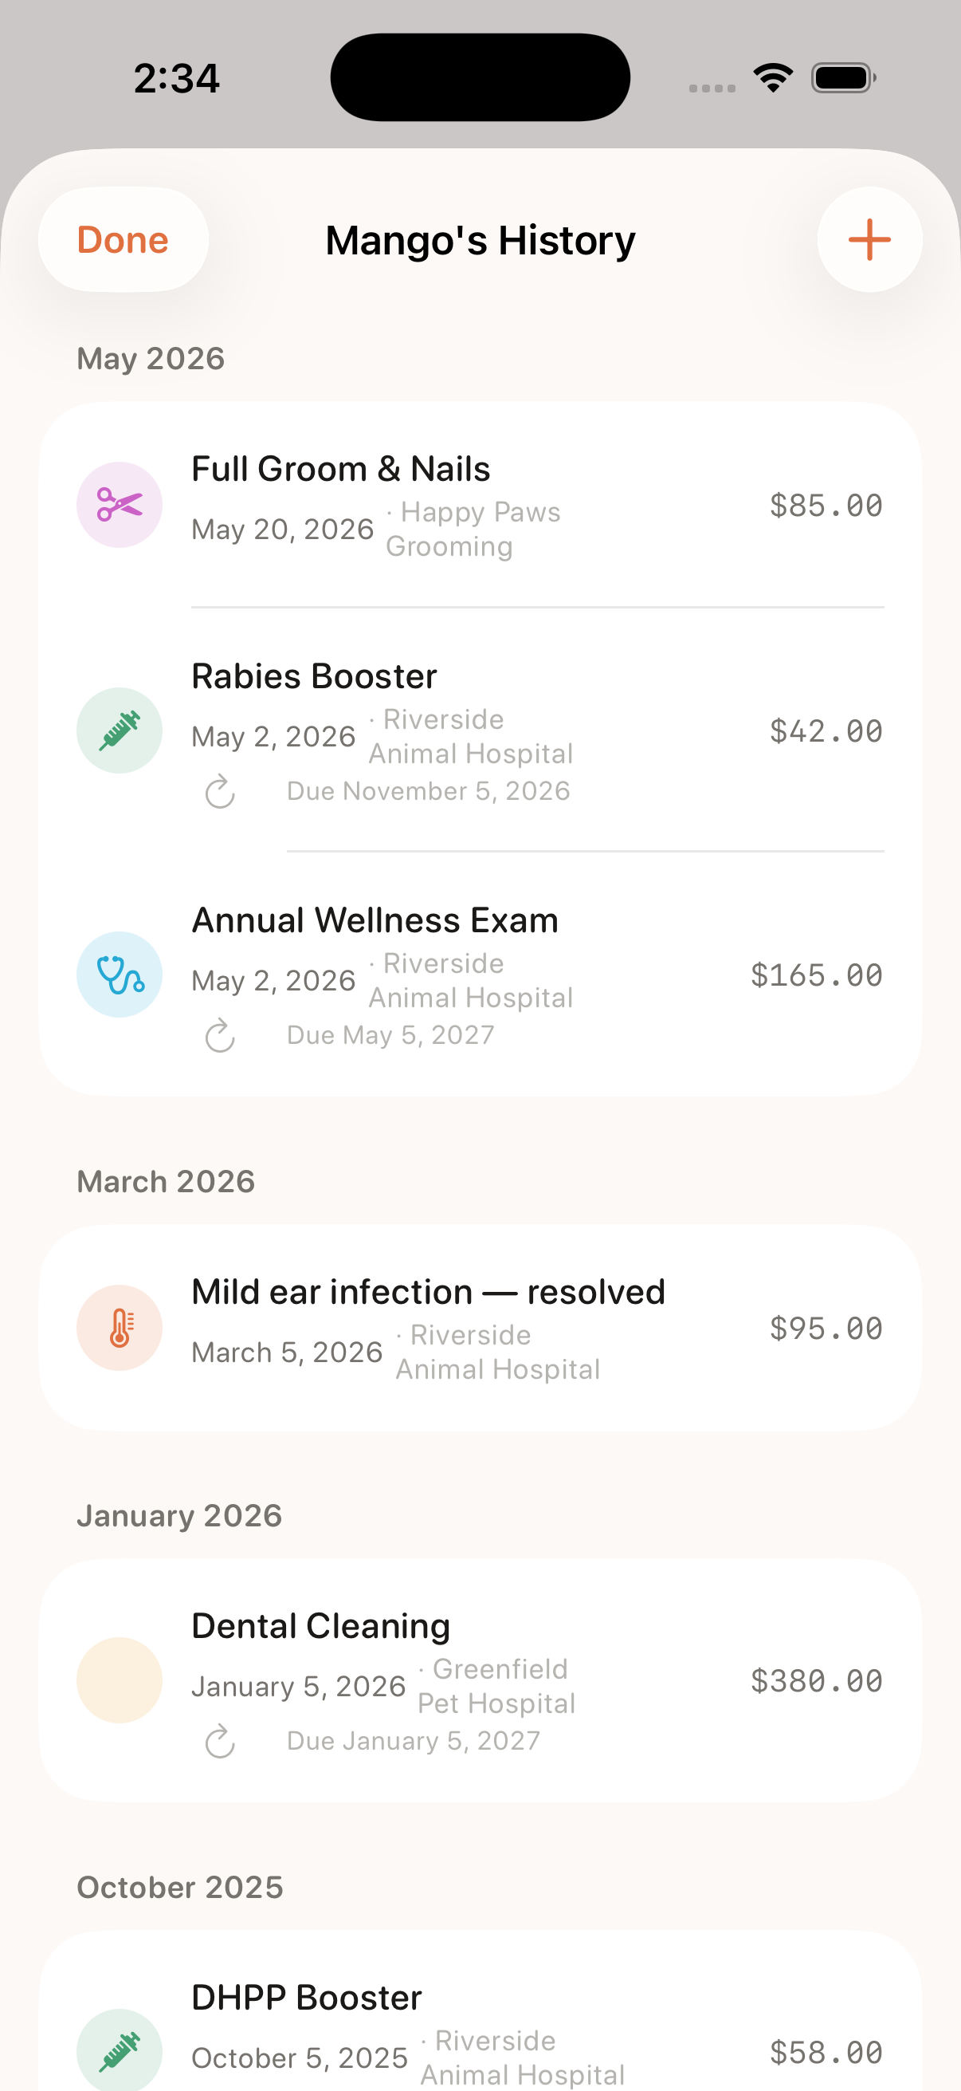This screenshot has width=961, height=2091.
Task: View the Dental Cleaning record
Action: [480, 1680]
